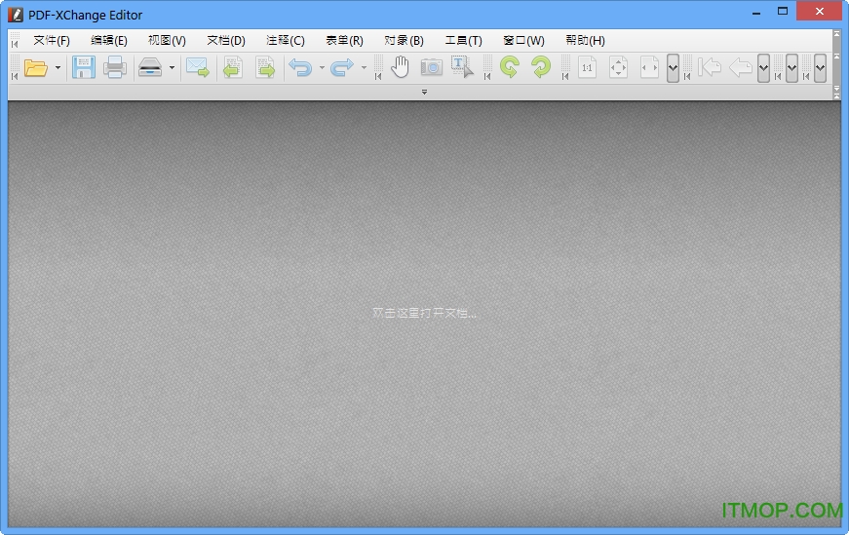Click the Open folder icon
849x535 pixels.
[36, 67]
